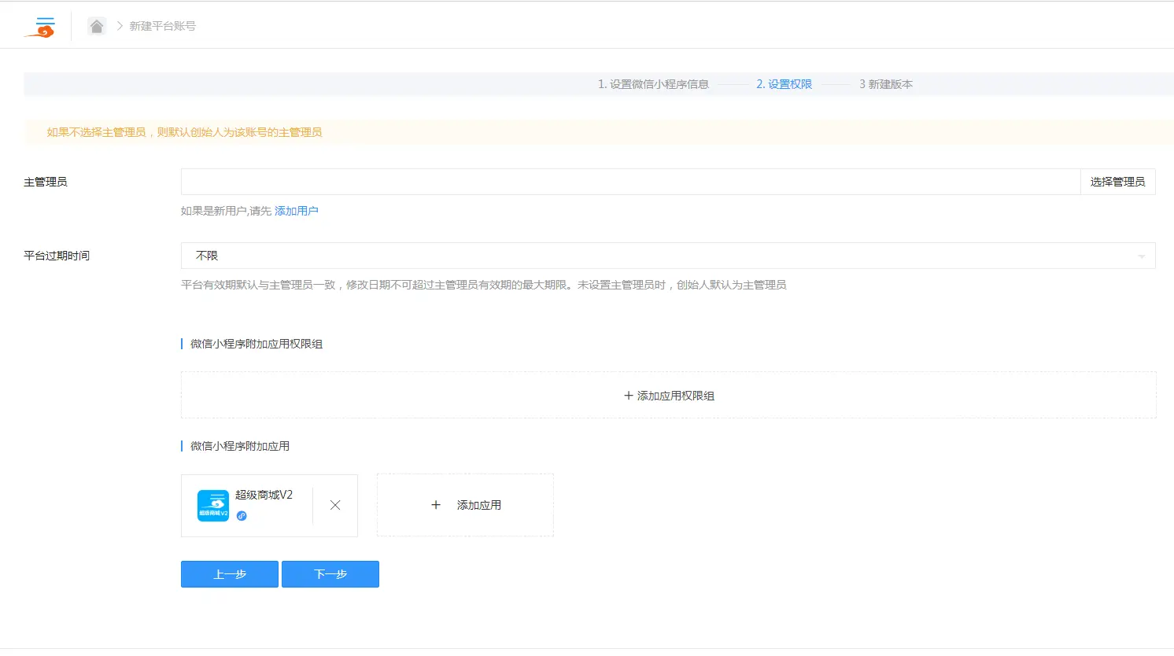
Task: Click the 超级商城V2 app name
Action: click(x=264, y=495)
